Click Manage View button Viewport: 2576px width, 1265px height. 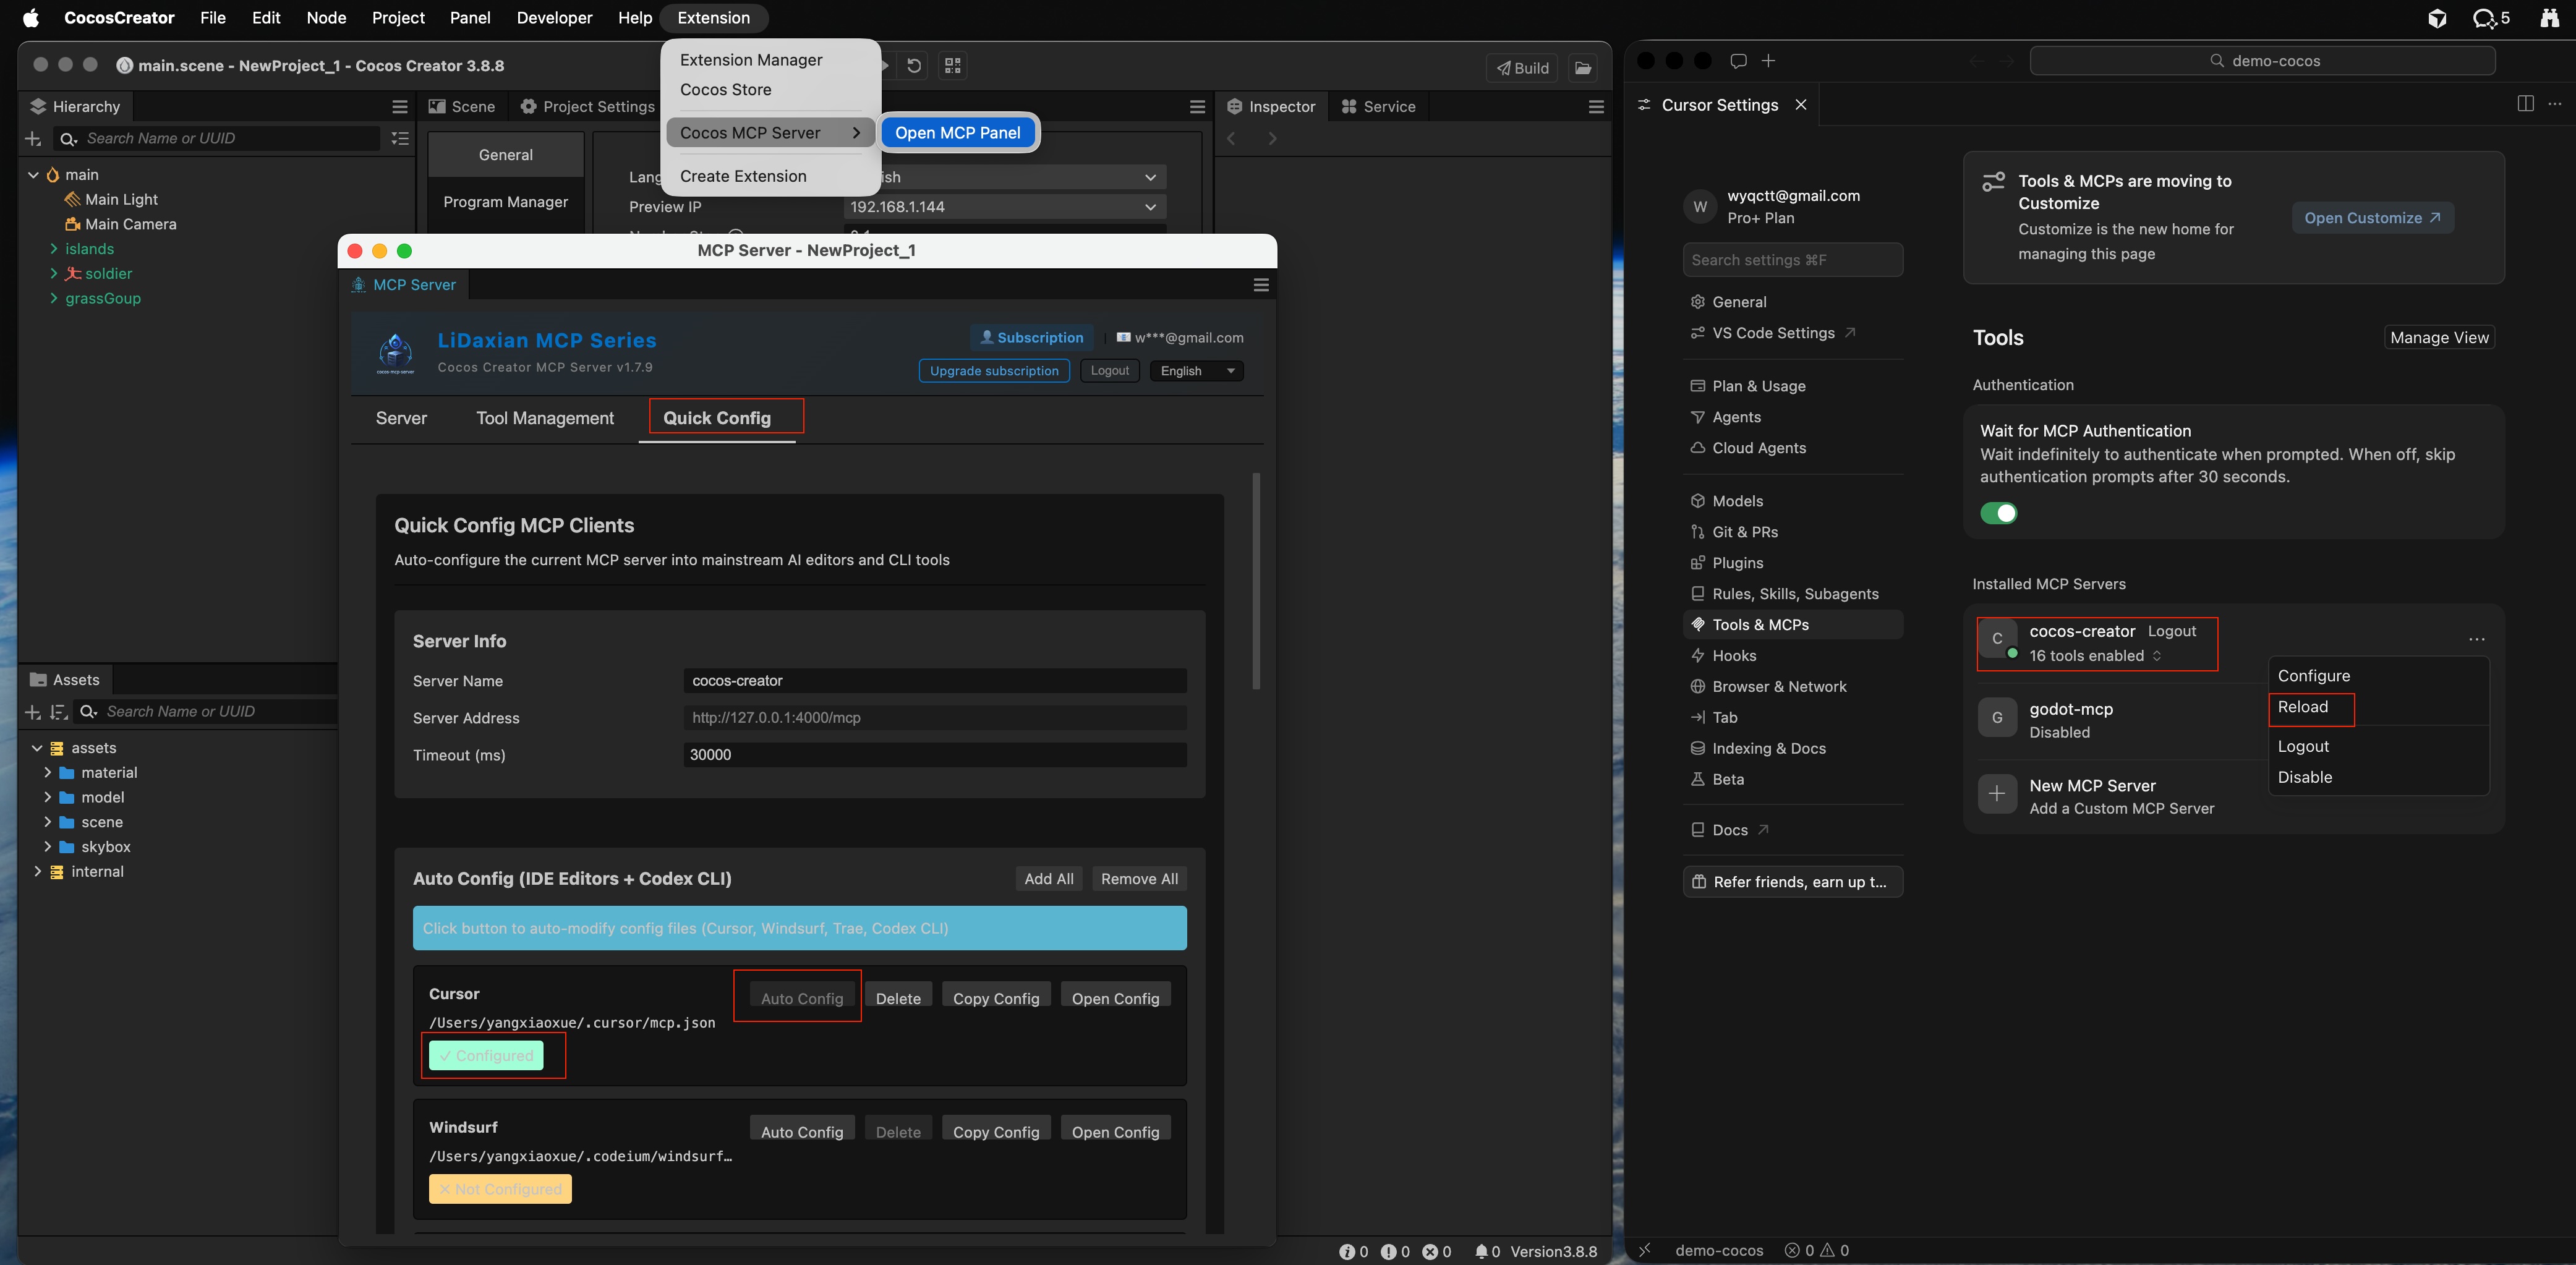coord(2439,338)
